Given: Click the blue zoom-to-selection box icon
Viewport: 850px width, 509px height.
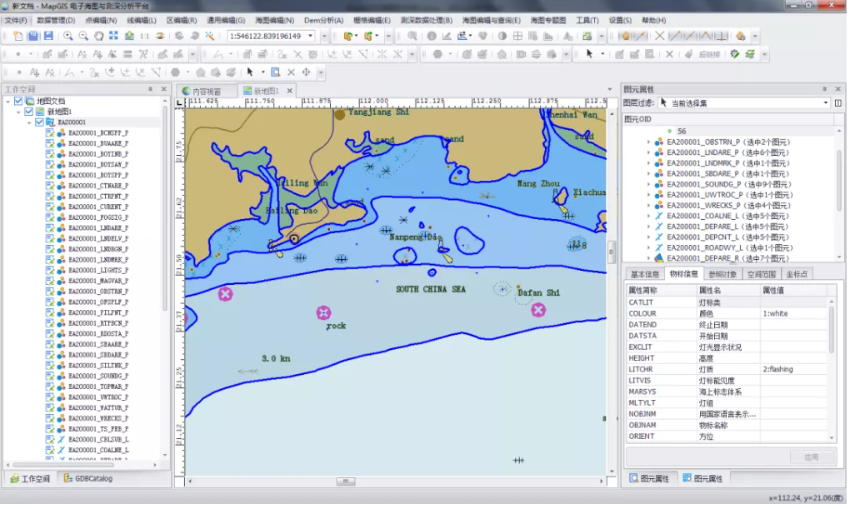Looking at the screenshot, I should 276,72.
